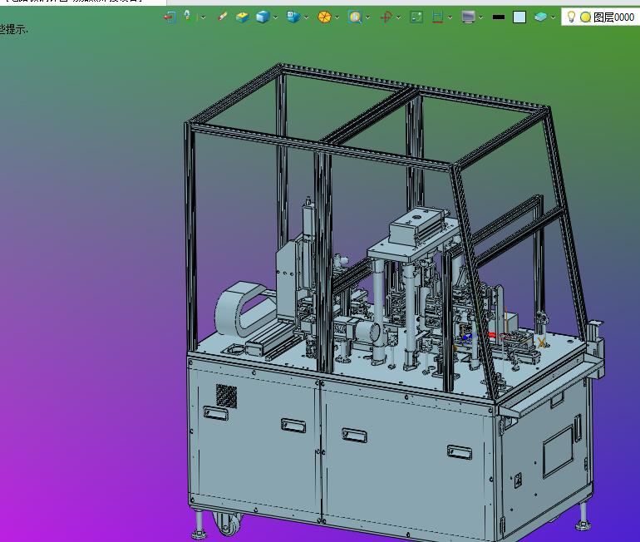640x542 pixels.
Task: Open dropdown beside the blue cube icon
Action: pos(275,17)
